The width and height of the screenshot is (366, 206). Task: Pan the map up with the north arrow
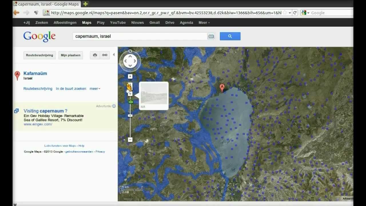click(130, 56)
